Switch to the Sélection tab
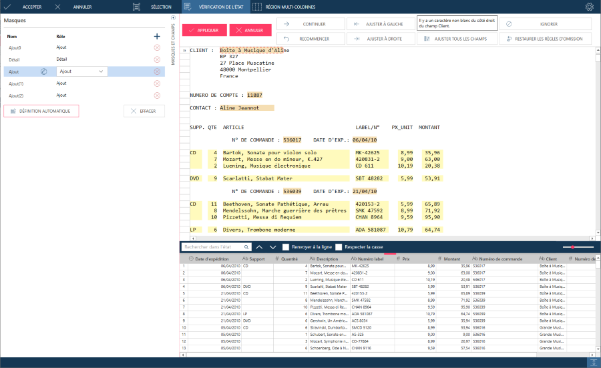601x368 pixels. pos(153,7)
